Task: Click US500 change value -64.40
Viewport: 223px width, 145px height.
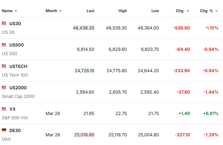Action: (183, 49)
